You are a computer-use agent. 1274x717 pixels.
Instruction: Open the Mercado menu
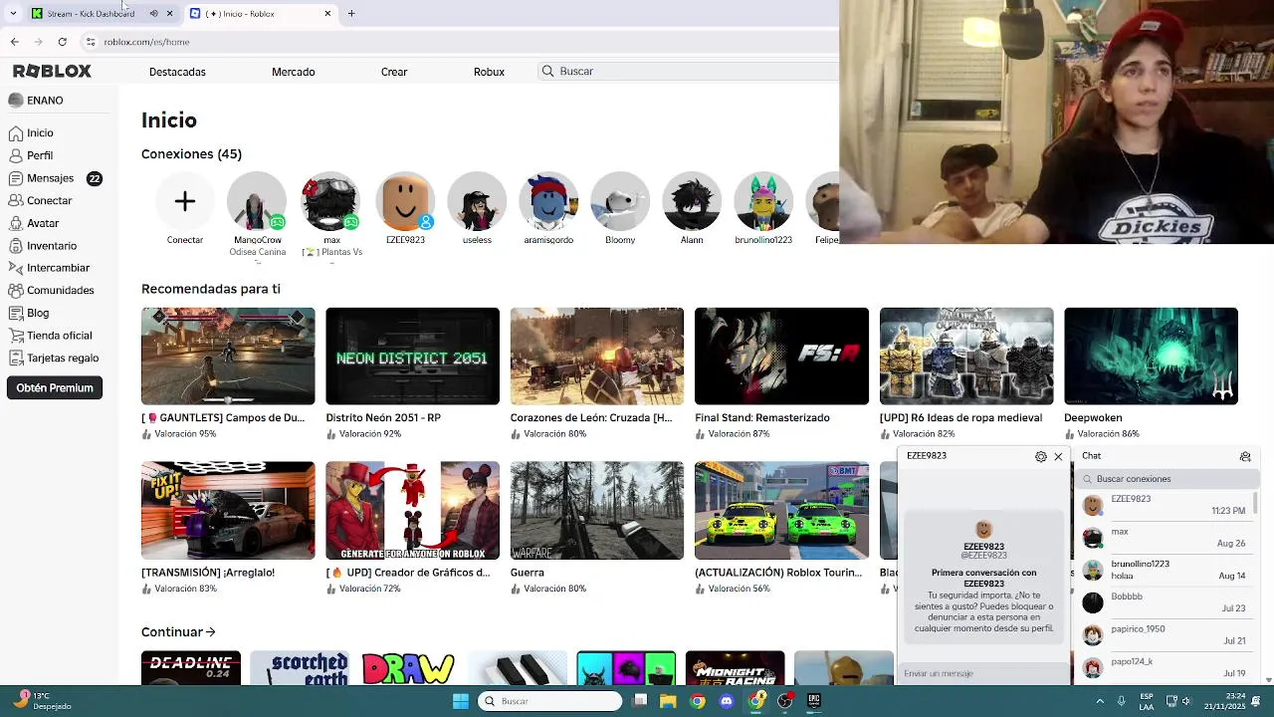294,72
